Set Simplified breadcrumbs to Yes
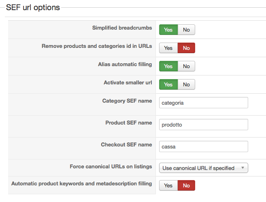Image resolution: width=266 pixels, height=202 pixels. tap(168, 30)
